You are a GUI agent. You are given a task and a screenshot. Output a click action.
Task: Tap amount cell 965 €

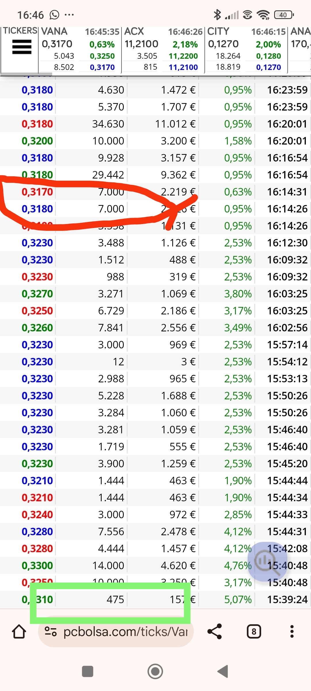click(x=183, y=379)
